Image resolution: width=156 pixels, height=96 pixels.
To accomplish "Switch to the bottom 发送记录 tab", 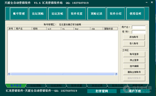I will 97,85.
